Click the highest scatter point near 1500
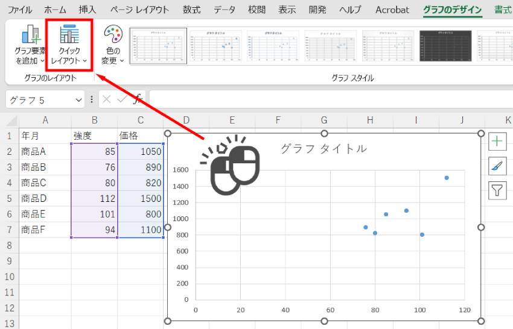 (x=447, y=178)
